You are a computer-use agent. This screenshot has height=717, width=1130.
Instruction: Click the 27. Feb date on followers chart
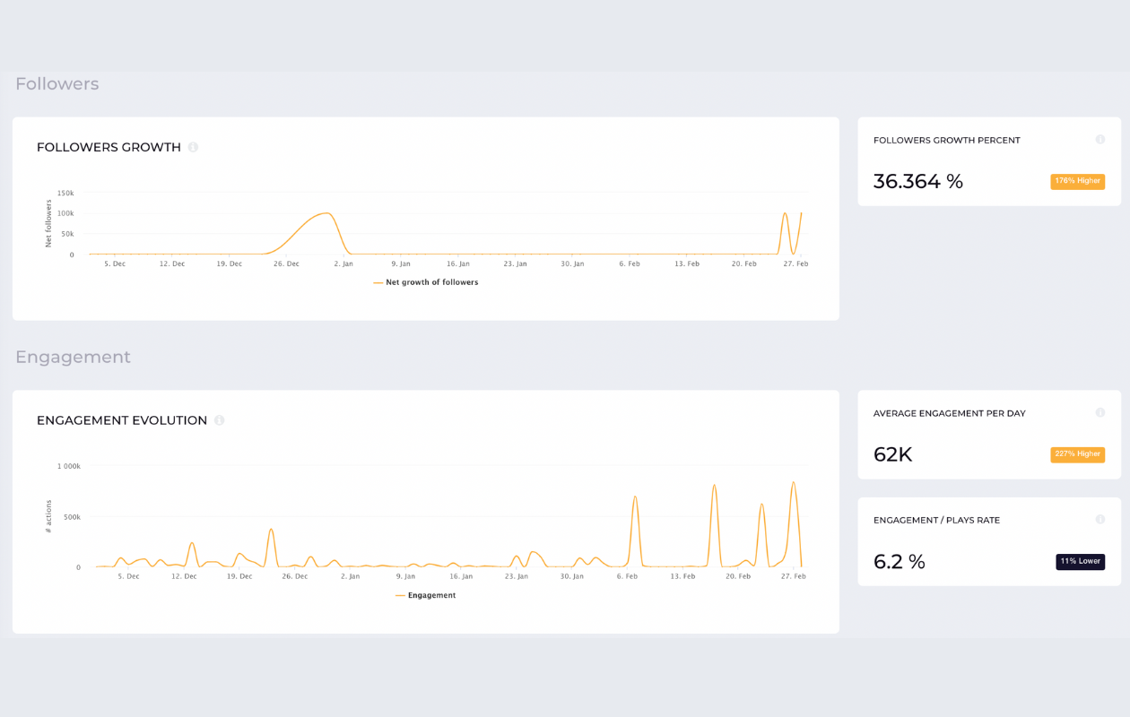click(795, 264)
